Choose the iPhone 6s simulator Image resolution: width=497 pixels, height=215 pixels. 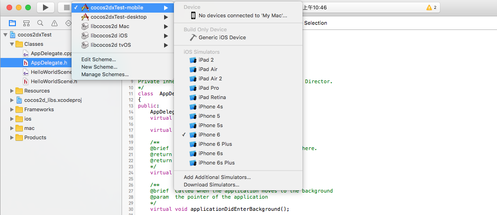[238, 153]
